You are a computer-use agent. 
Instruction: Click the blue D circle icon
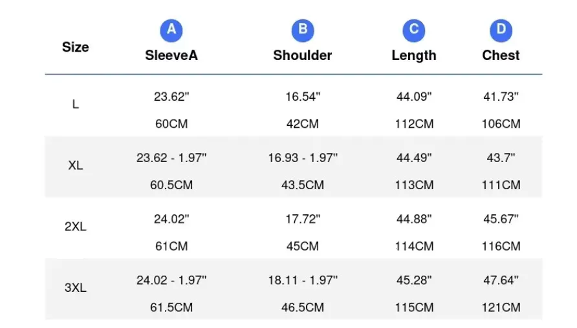click(x=501, y=30)
